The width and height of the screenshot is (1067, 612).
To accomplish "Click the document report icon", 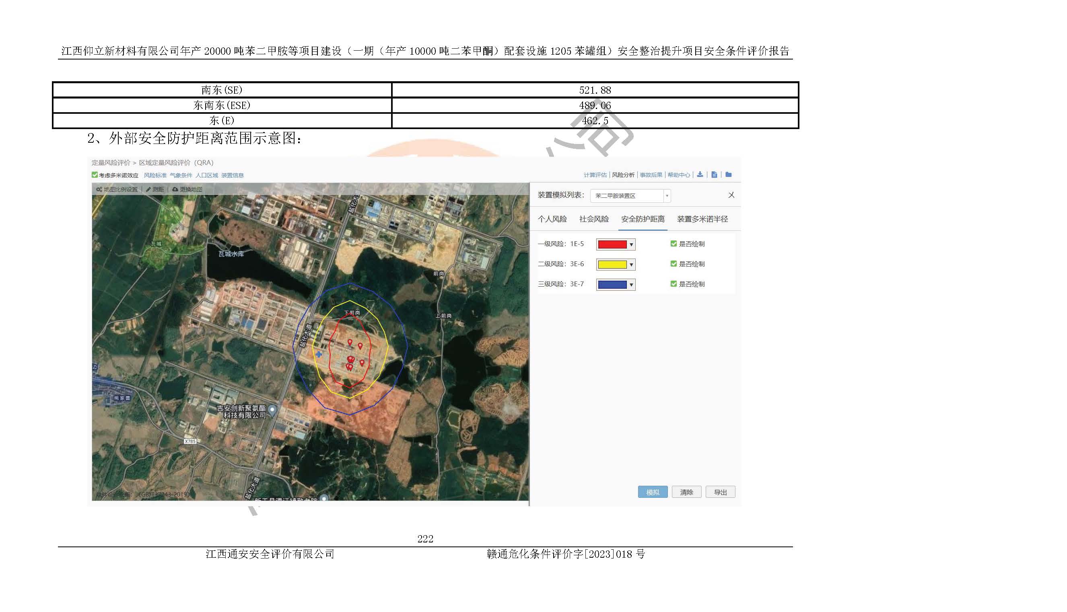I will pyautogui.click(x=714, y=175).
